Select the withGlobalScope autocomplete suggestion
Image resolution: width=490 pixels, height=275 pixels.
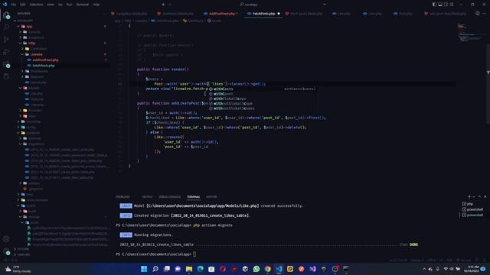coord(263,99)
